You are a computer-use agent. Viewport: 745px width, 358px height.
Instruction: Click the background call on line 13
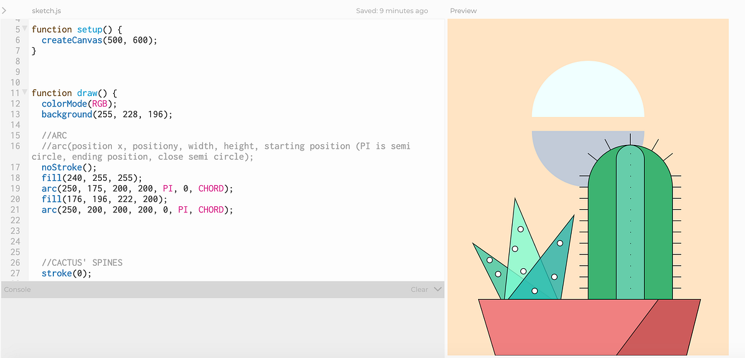point(66,114)
